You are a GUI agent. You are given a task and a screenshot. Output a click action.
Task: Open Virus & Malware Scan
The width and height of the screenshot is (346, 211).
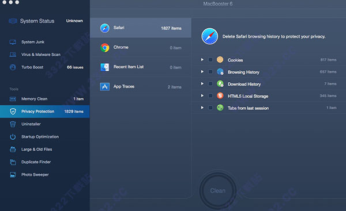(45, 55)
